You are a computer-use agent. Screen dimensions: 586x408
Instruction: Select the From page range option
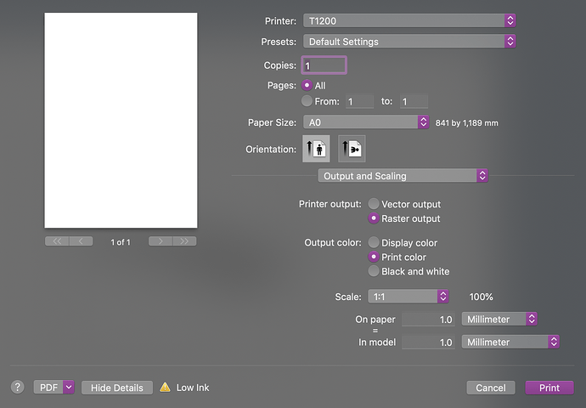tap(307, 101)
